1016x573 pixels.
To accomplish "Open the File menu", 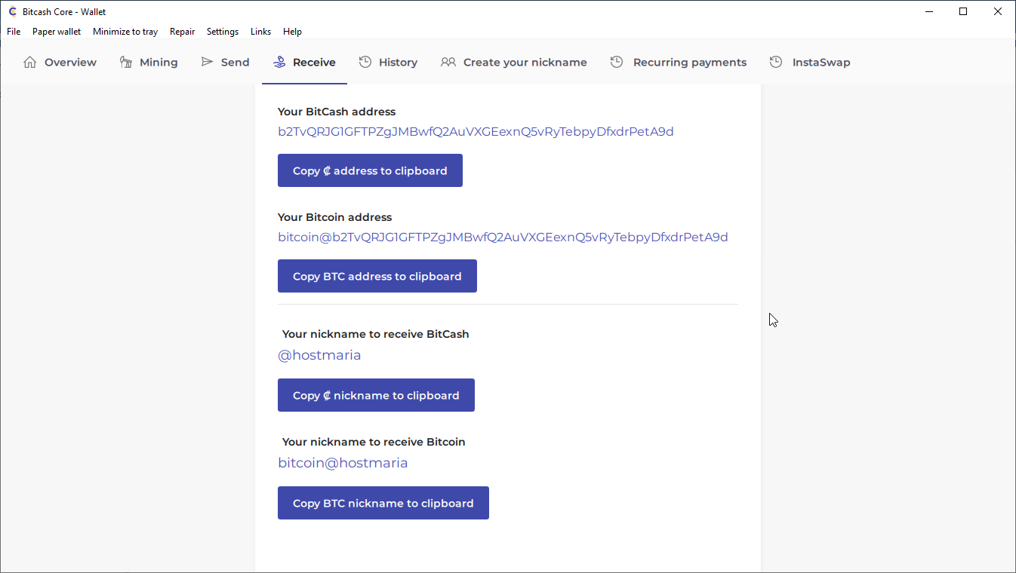I will [14, 32].
